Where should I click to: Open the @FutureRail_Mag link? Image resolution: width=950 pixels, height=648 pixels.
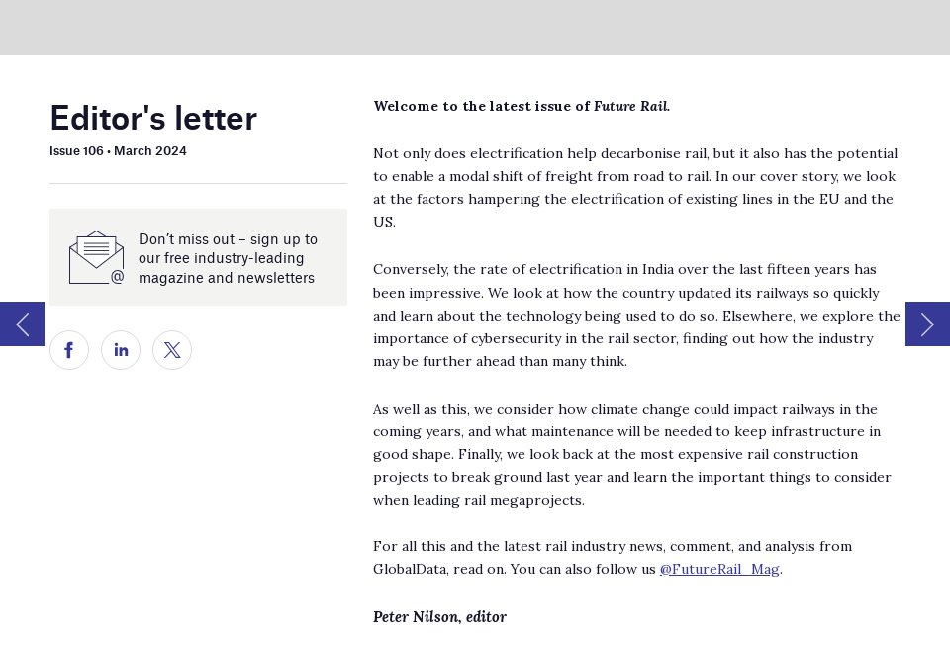point(719,569)
